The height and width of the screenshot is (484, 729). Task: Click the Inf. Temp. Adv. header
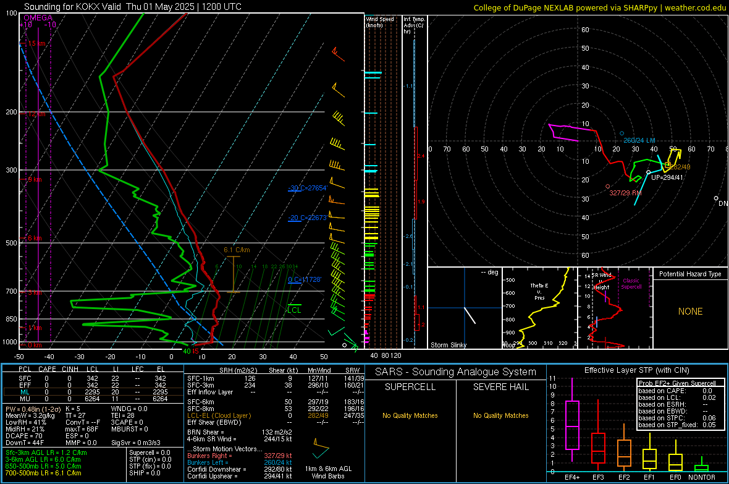click(414, 25)
